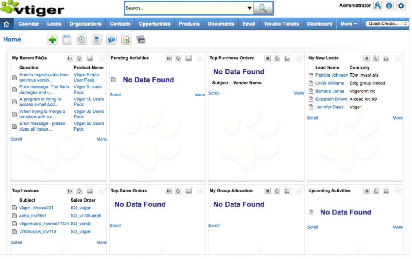The width and height of the screenshot is (412, 259).
Task: Open the Quick Create dropdown
Action: point(387,24)
